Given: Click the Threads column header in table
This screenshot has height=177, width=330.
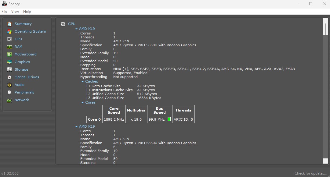Looking at the screenshot, I should pyautogui.click(x=183, y=110).
